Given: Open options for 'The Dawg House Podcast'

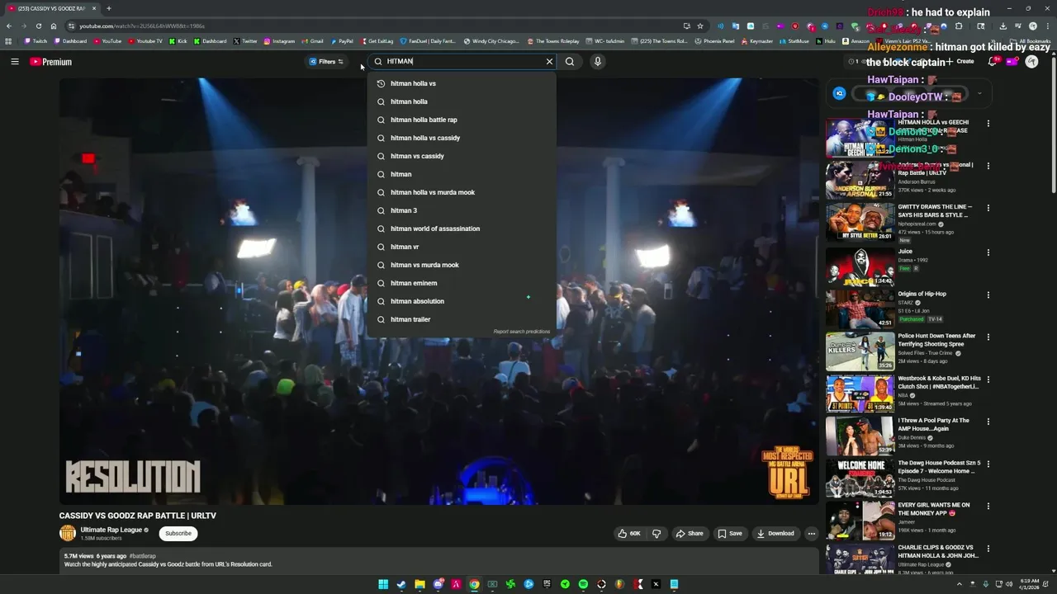Looking at the screenshot, I should pyautogui.click(x=988, y=464).
